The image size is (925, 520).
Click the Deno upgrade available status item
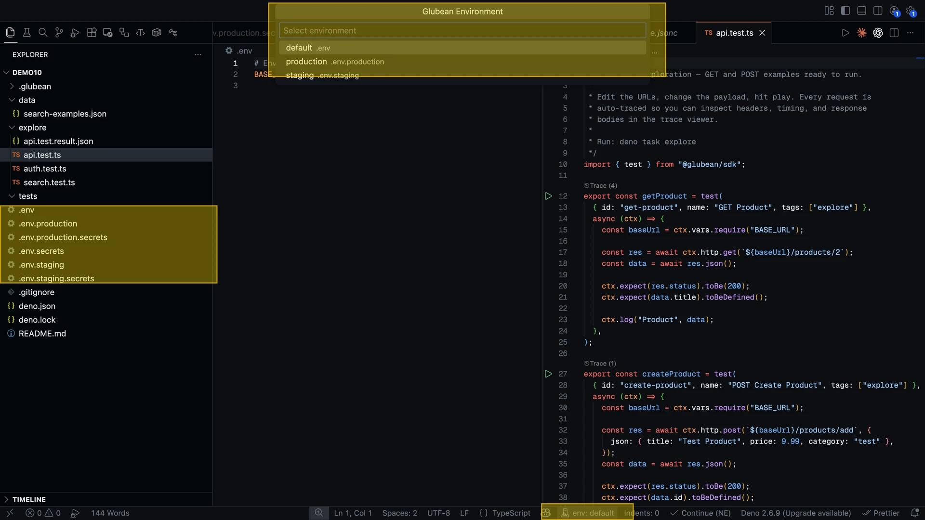(x=795, y=513)
